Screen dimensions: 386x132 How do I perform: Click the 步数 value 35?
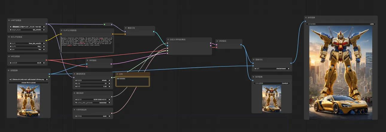(106, 83)
